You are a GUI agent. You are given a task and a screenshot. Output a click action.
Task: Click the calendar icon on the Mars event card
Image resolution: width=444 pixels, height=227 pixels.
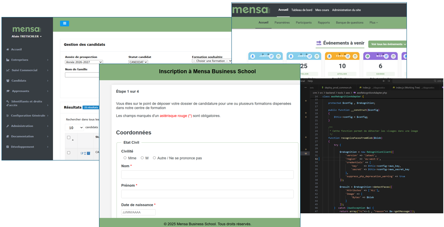pyautogui.click(x=393, y=56)
